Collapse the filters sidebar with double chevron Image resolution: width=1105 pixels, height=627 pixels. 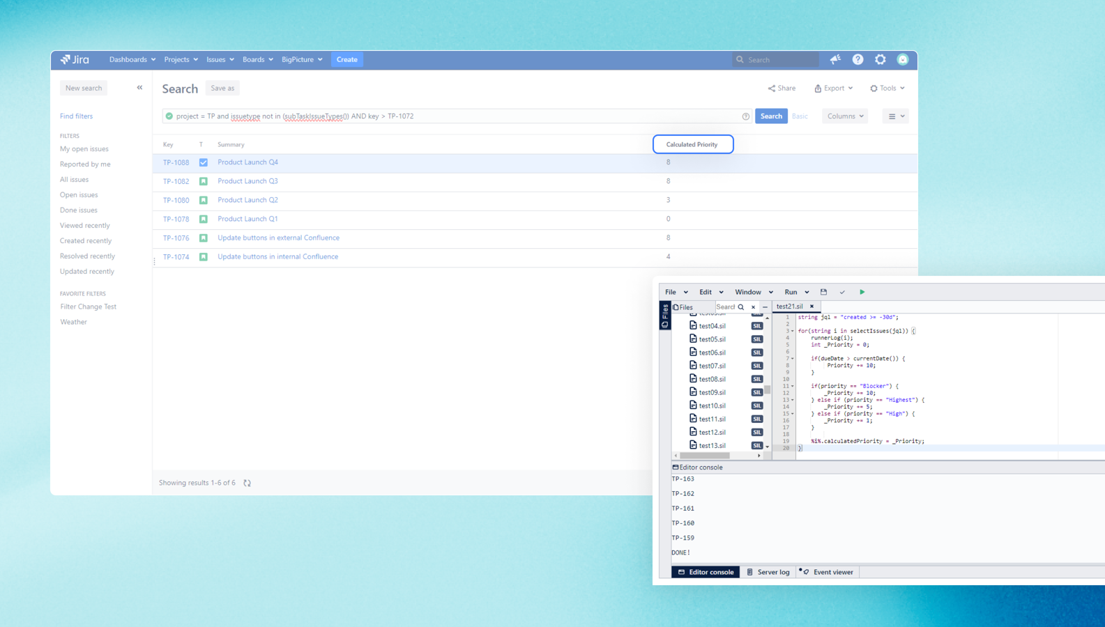click(x=139, y=88)
